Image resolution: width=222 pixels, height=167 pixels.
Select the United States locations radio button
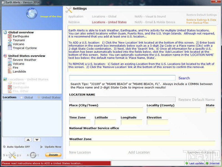(x=39, y=97)
